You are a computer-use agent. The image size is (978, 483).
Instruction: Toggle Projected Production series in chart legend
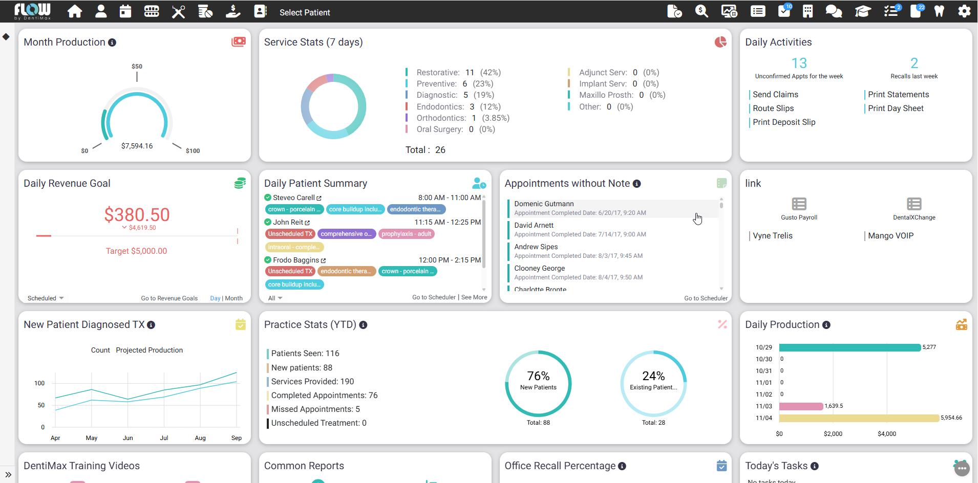pos(149,350)
